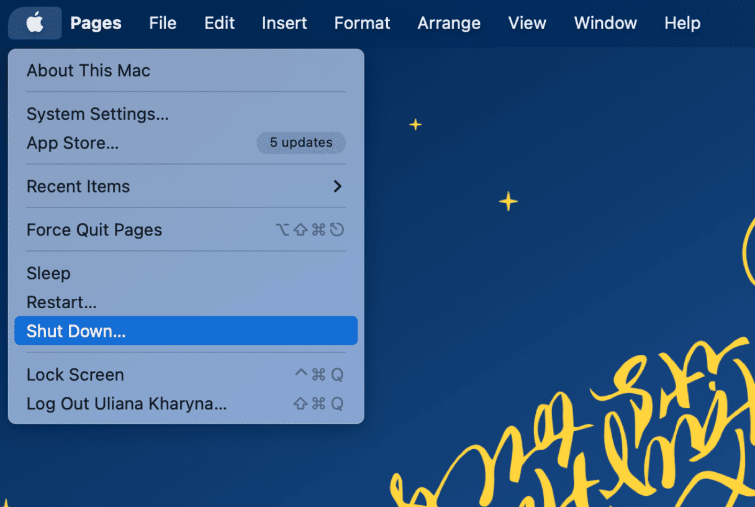Open the Edit menu
The height and width of the screenshot is (507, 755).
pyautogui.click(x=220, y=24)
